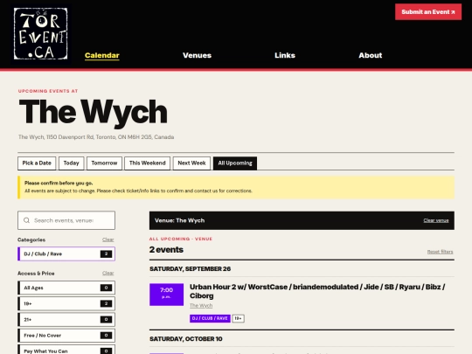Click the '2 events' count heading
Screen dimensions: 472x354
[x=166, y=250]
